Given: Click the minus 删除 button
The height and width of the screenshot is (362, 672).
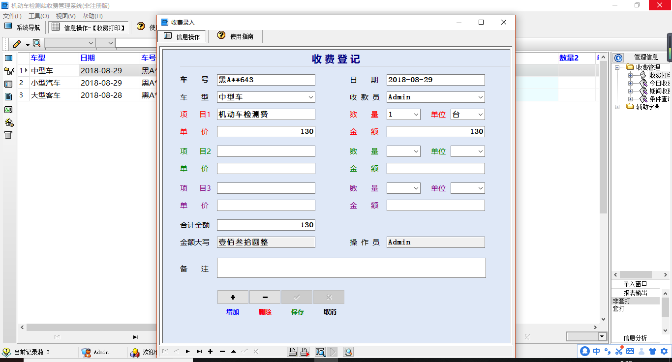Looking at the screenshot, I should (265, 297).
